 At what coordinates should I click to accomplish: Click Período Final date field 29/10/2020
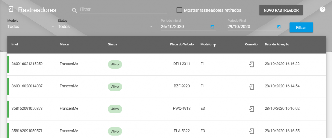click(252, 27)
